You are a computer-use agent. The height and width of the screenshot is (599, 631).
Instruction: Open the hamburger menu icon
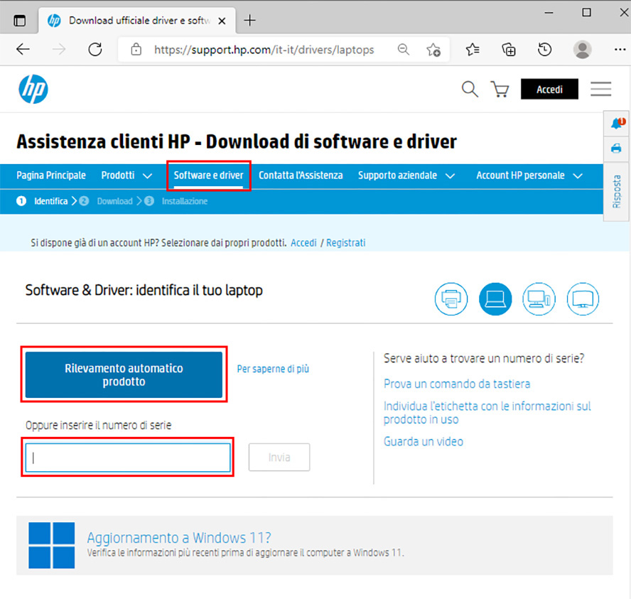[x=600, y=90]
